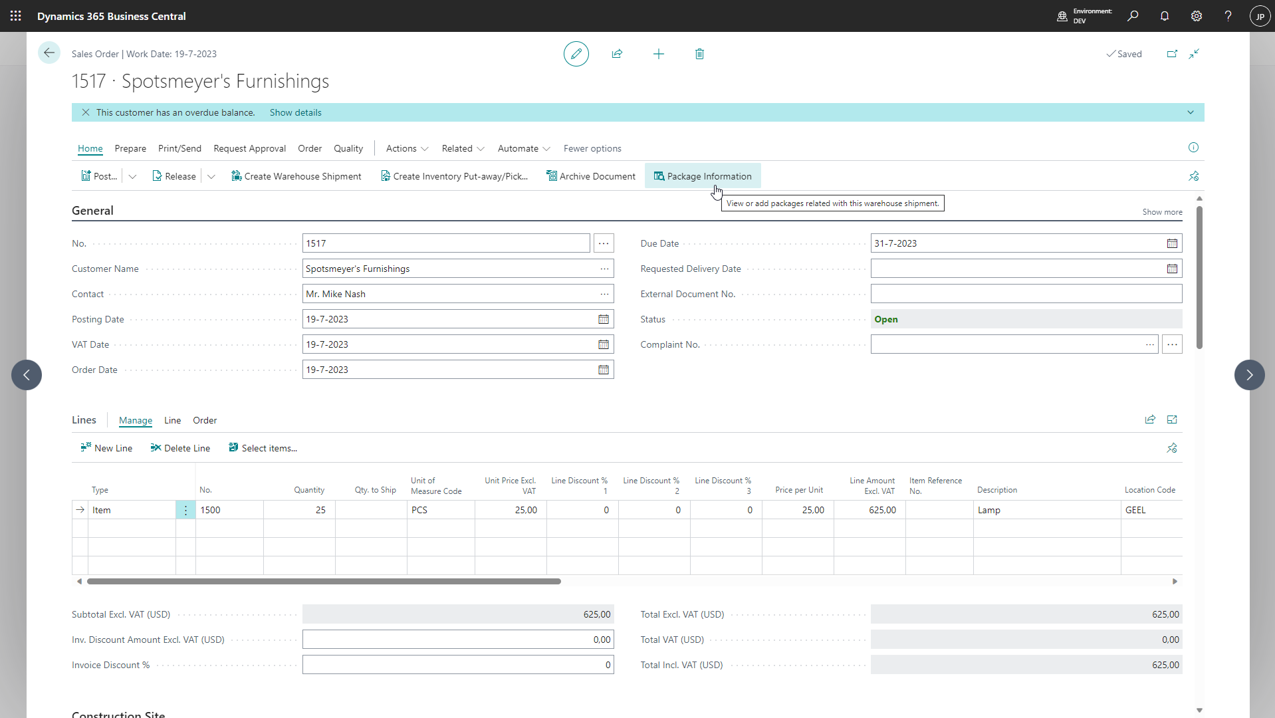Viewport: 1275px width, 718px height.
Task: Delete the sales order using the trash icon
Action: pyautogui.click(x=699, y=54)
